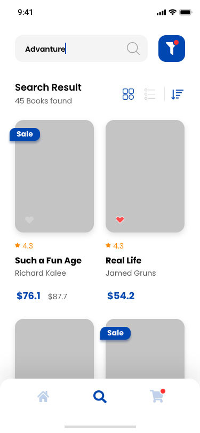Select author Richard Kalee
This screenshot has width=200, height=433.
41,273
